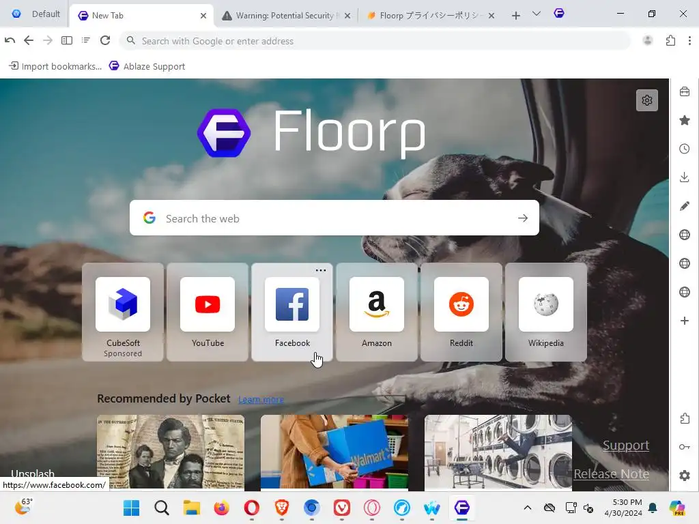Click Import bookmarks in the bookmarks bar

tap(55, 66)
